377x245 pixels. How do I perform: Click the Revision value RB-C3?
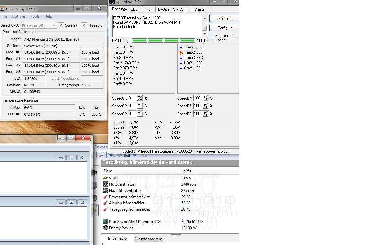click(x=34, y=85)
